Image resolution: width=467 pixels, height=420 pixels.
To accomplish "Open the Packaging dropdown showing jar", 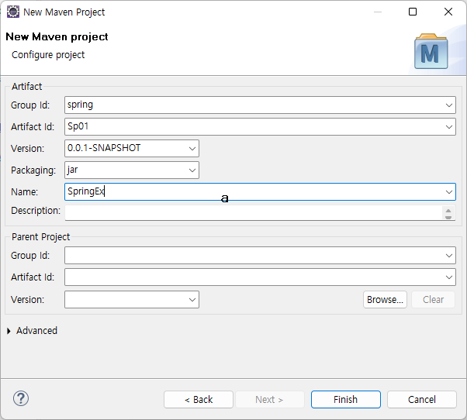I will [x=192, y=170].
